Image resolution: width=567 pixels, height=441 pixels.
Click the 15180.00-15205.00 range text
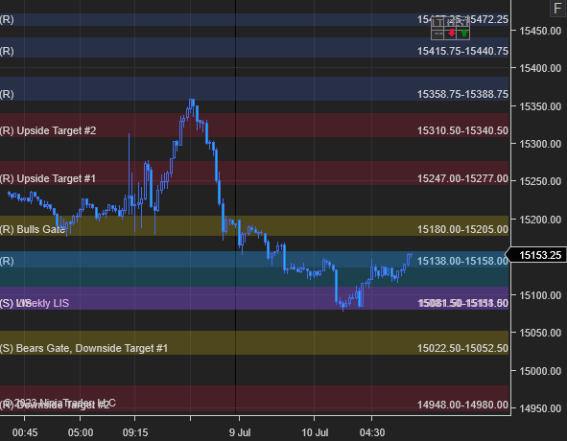pyautogui.click(x=462, y=229)
